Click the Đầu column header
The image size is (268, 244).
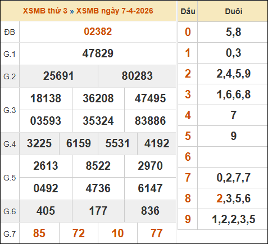coord(188,11)
